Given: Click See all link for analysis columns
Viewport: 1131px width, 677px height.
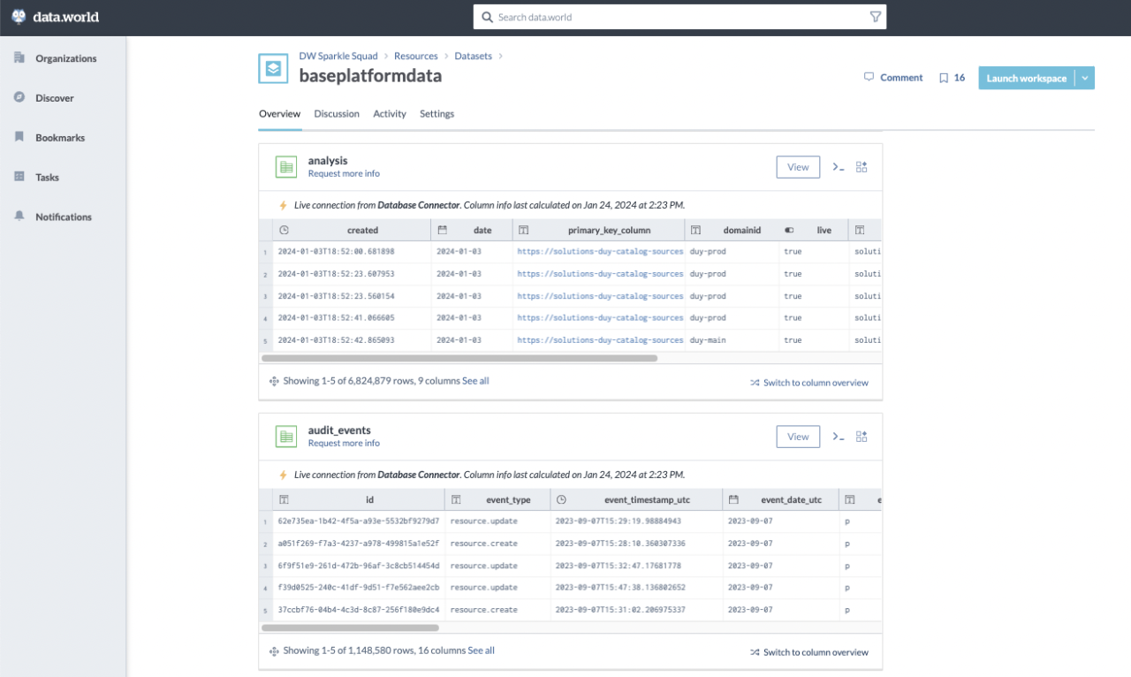Looking at the screenshot, I should pos(475,381).
